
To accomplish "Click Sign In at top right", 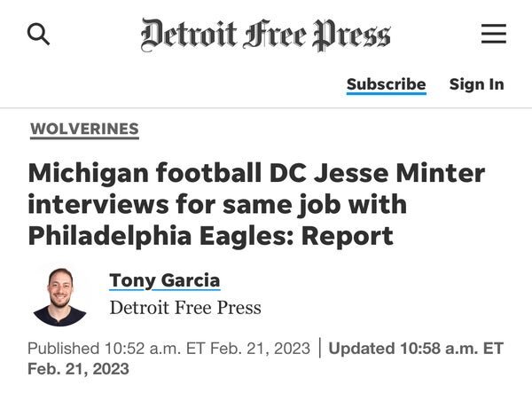I will [x=476, y=84].
